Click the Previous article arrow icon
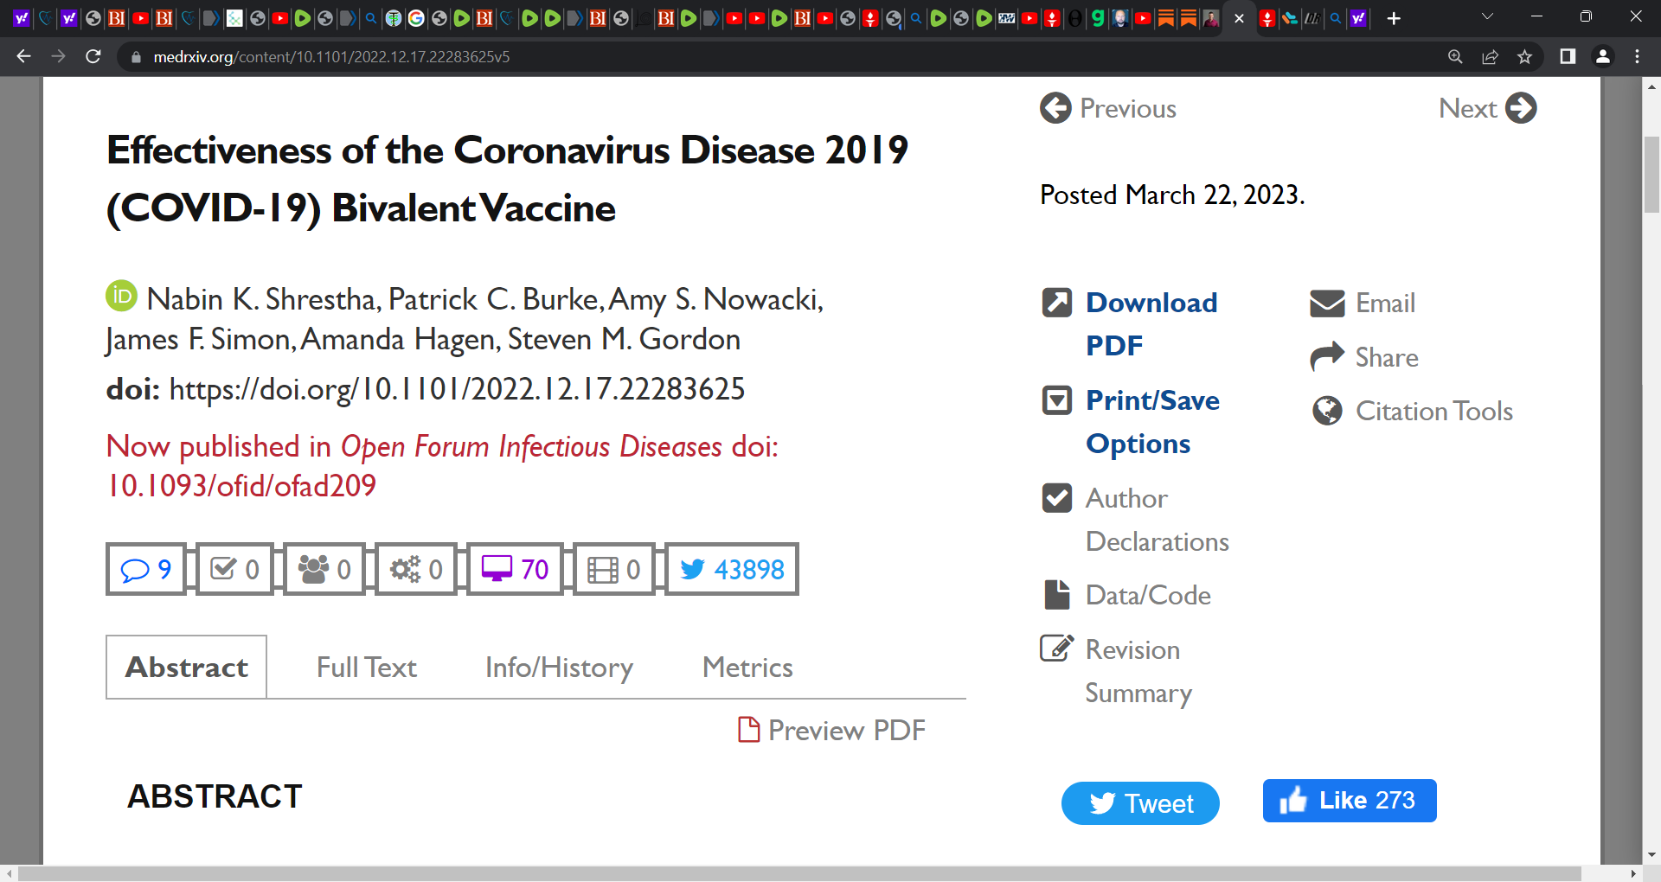This screenshot has height=882, width=1661. (x=1055, y=108)
